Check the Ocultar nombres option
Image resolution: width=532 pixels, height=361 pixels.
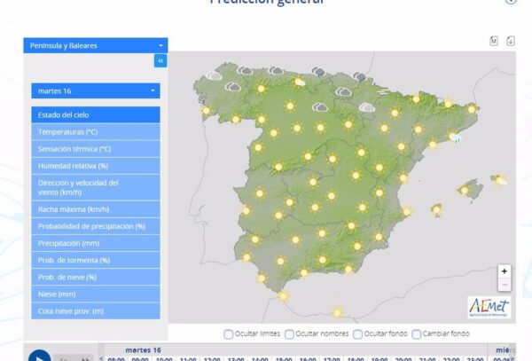coord(291,334)
